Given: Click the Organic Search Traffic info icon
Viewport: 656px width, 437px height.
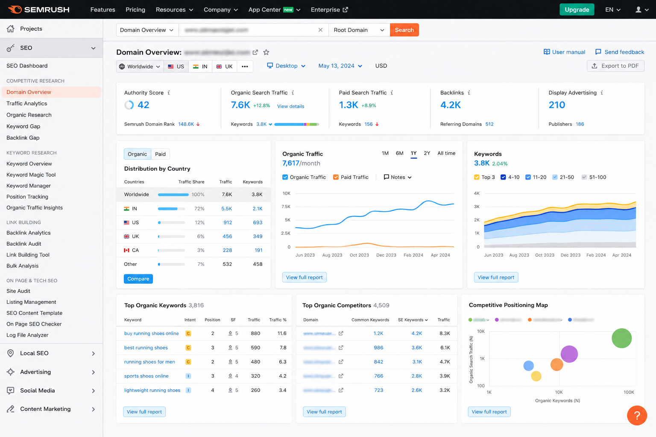Looking at the screenshot, I should click(x=293, y=93).
